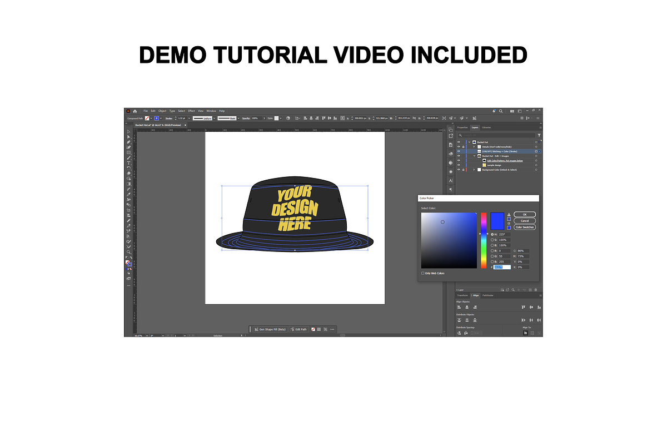Switch to the Transform tab

point(462,295)
